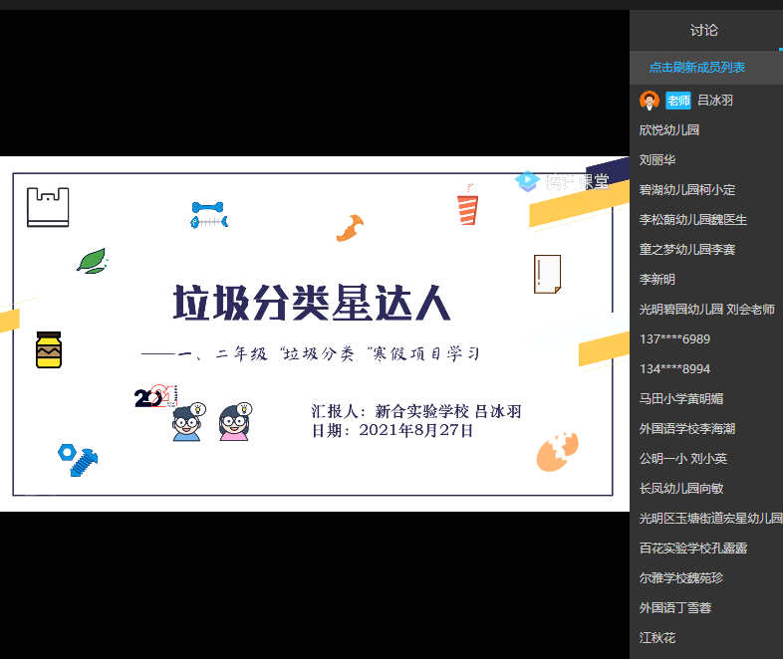Click teacher 吕冰羽's avatar icon

(650, 101)
